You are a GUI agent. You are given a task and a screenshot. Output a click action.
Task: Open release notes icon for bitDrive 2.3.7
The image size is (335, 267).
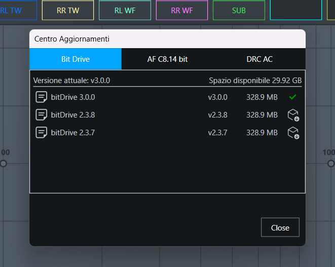pyautogui.click(x=41, y=132)
